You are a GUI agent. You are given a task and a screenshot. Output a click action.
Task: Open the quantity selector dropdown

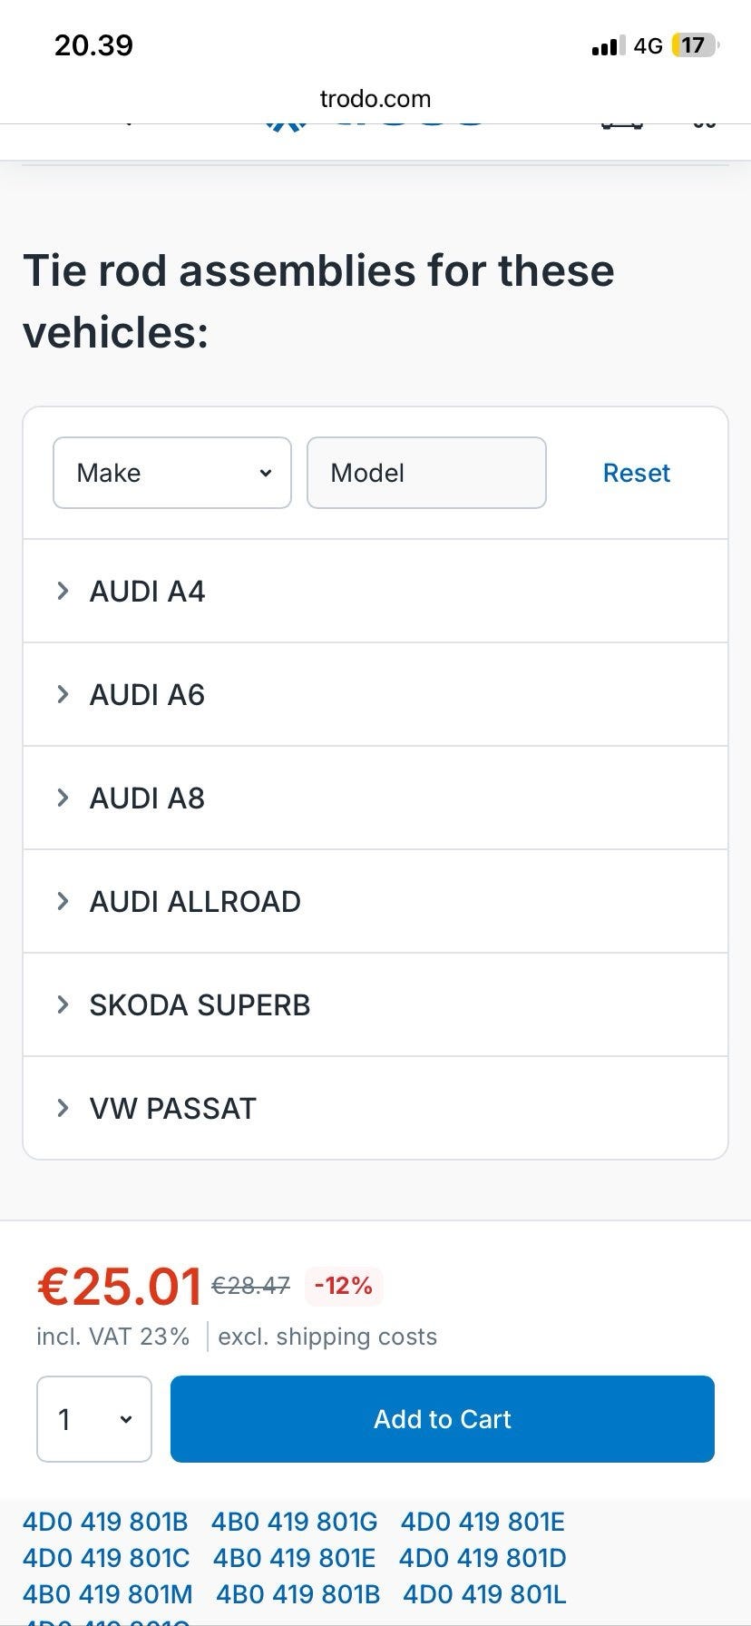click(94, 1419)
